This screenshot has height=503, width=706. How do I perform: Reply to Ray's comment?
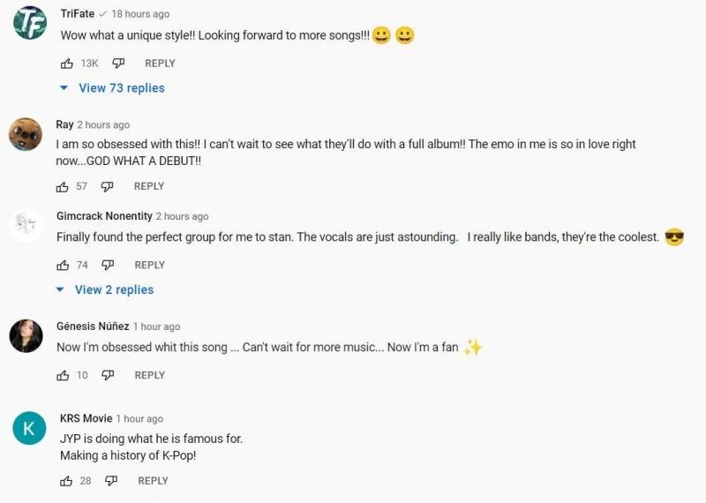[x=149, y=186]
